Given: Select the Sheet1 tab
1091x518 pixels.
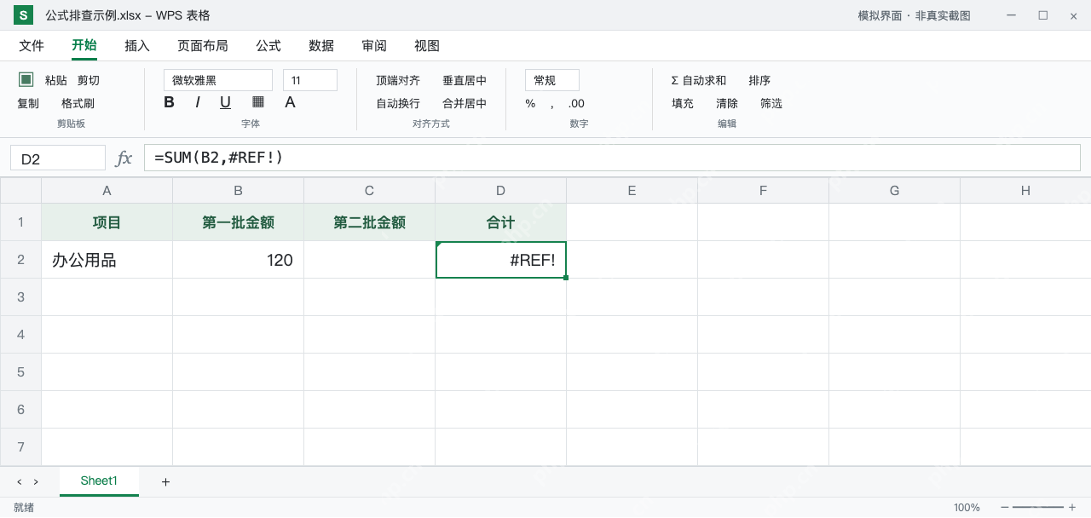Looking at the screenshot, I should tap(99, 481).
